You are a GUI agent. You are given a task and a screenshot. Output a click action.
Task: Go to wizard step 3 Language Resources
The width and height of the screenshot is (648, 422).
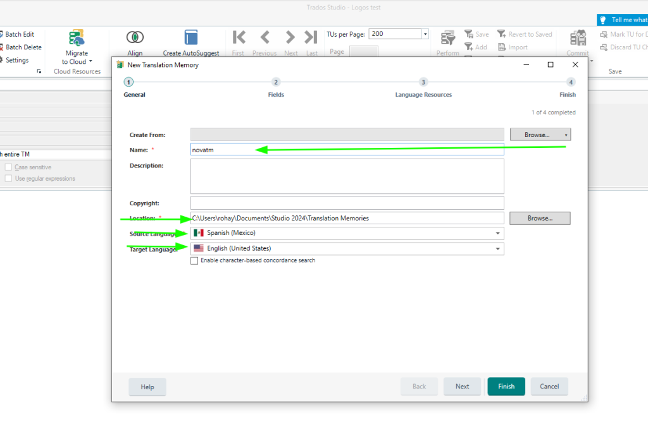click(423, 82)
